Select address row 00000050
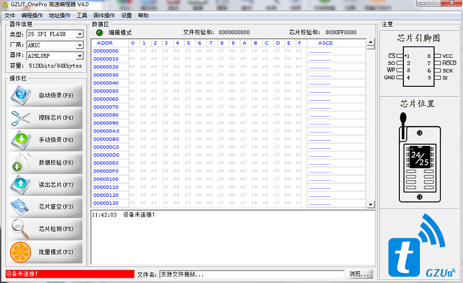Image resolution: width=463 pixels, height=283 pixels. (106, 91)
